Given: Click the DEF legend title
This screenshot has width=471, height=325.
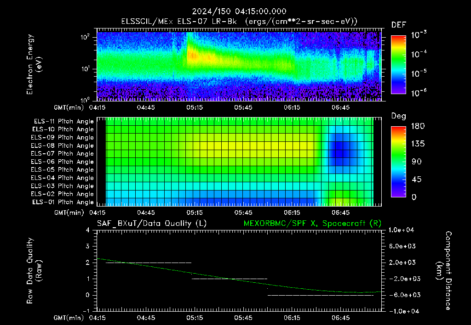Looking at the screenshot, I should pyautogui.click(x=399, y=25).
